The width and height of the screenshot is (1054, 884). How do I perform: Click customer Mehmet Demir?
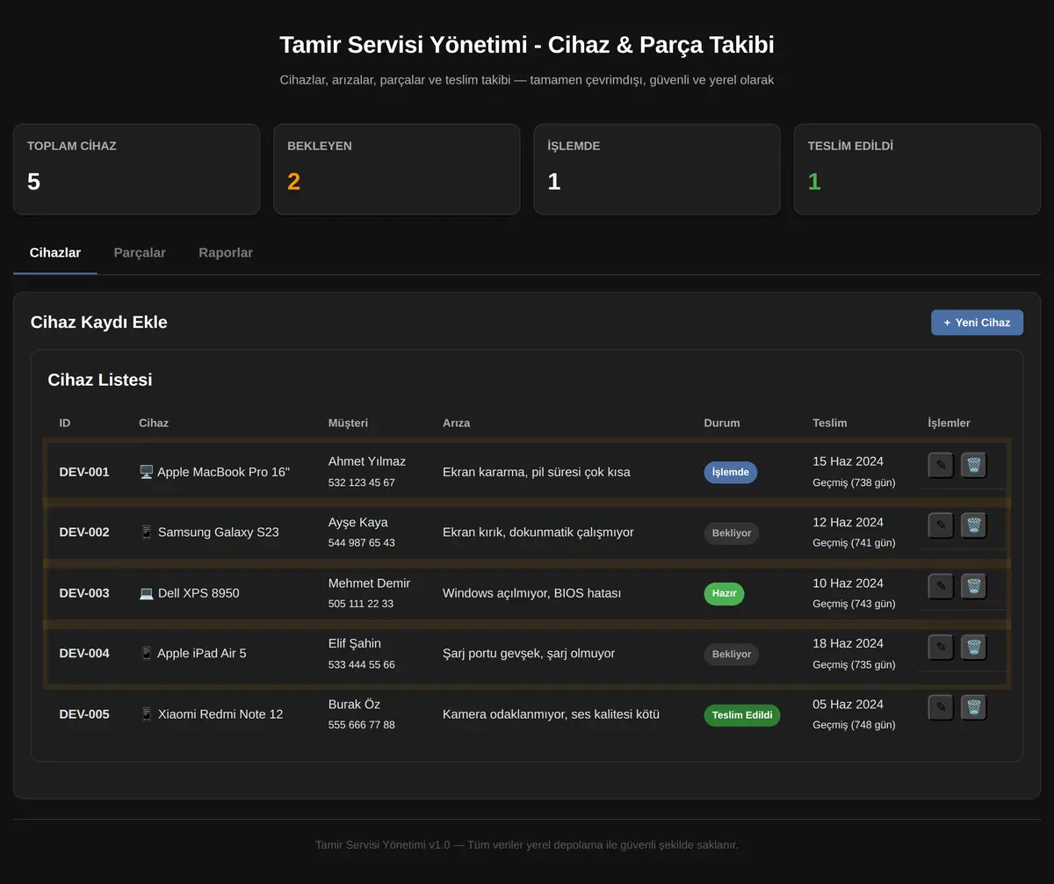pyautogui.click(x=369, y=583)
